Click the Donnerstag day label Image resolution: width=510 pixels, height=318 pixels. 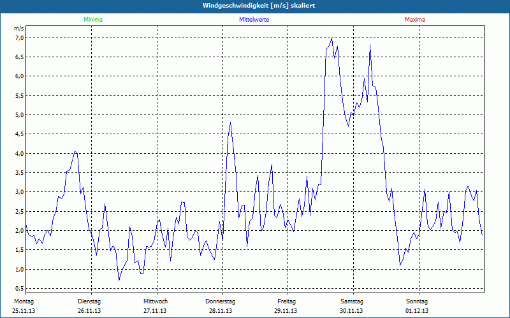[220, 301]
